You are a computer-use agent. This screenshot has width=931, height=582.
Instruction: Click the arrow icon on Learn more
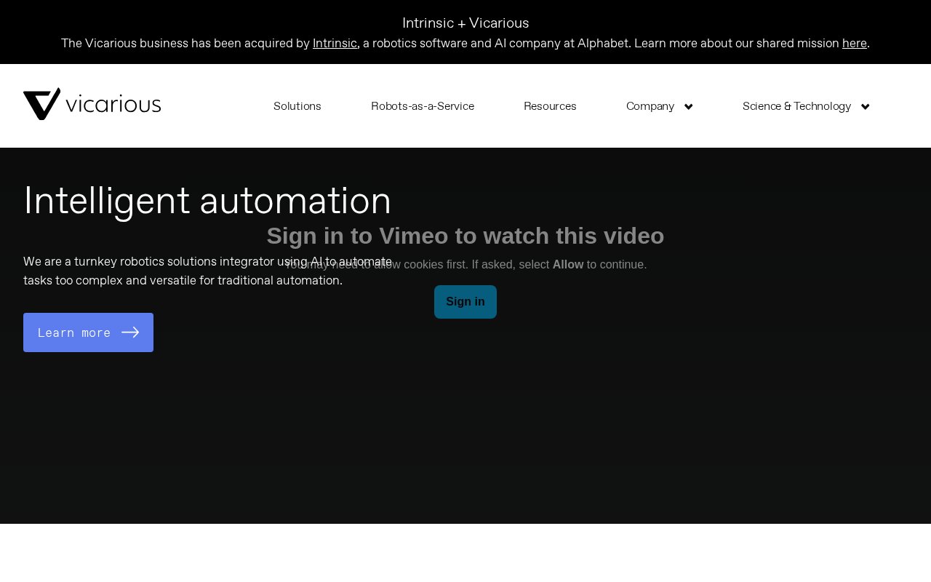(130, 332)
